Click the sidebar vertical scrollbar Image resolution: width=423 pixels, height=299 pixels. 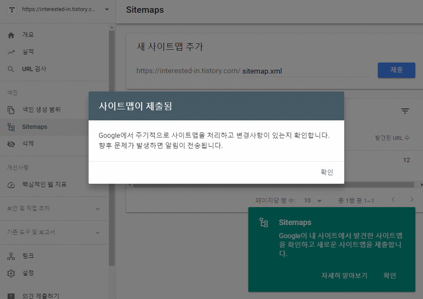[x=112, y=148]
